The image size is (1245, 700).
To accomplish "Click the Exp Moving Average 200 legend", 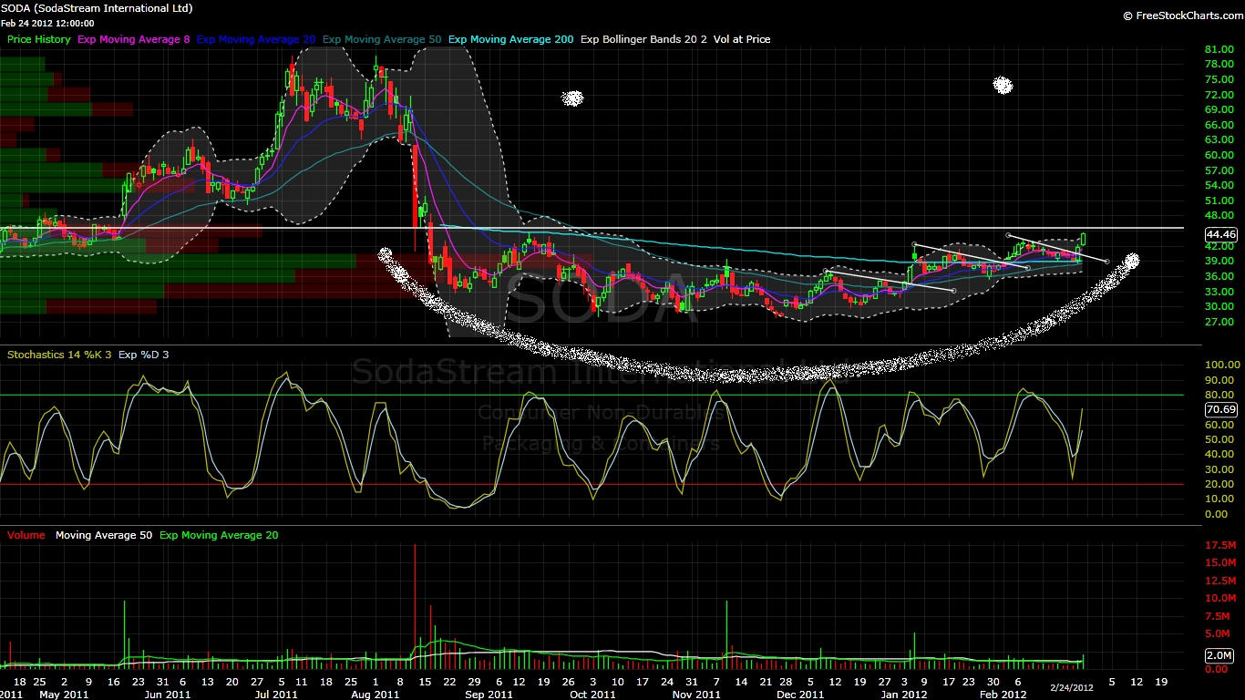I will point(510,39).
